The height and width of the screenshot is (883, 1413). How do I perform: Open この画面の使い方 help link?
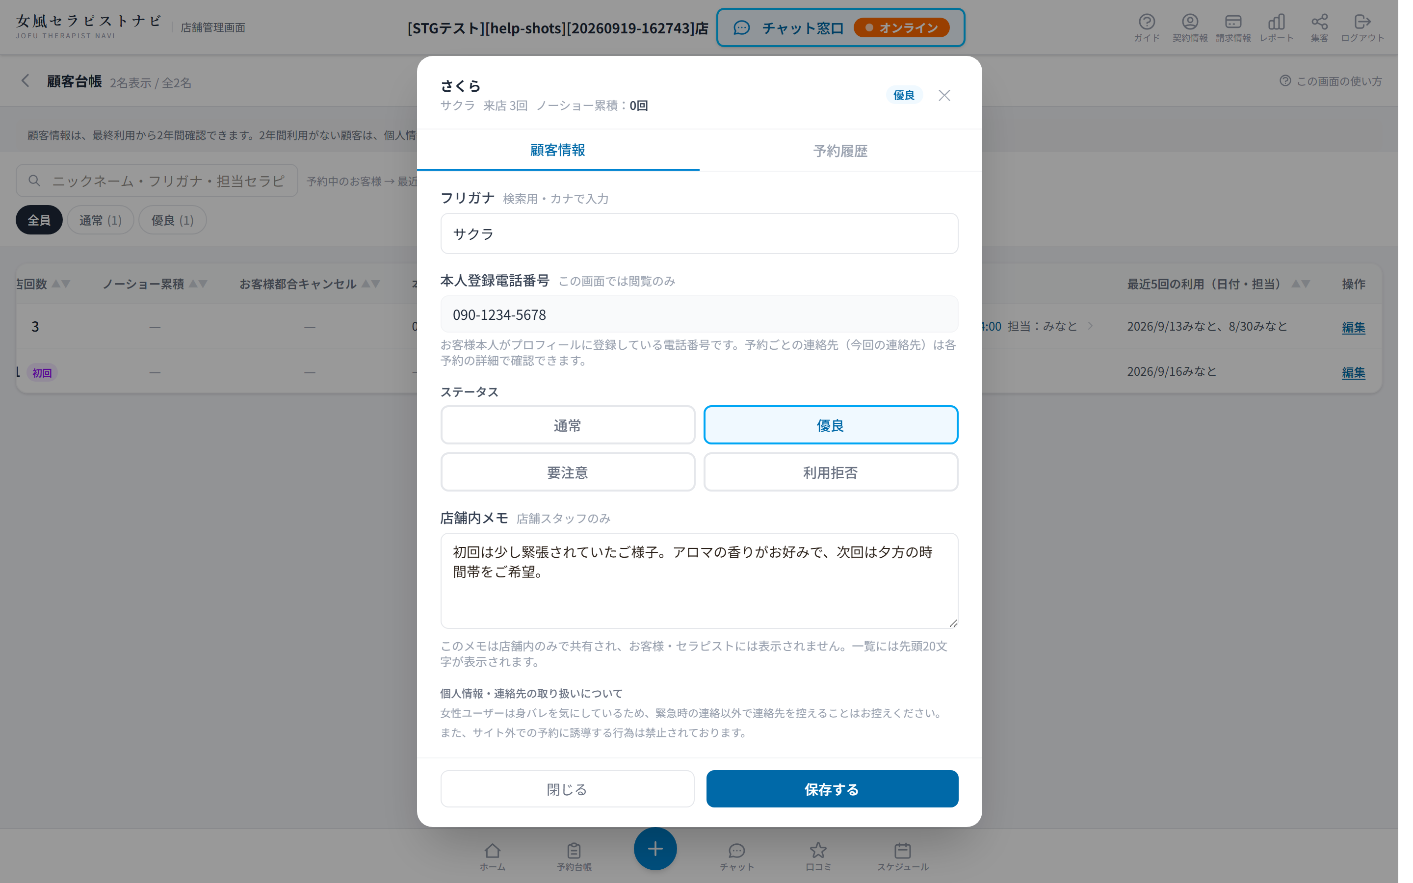tap(1331, 81)
